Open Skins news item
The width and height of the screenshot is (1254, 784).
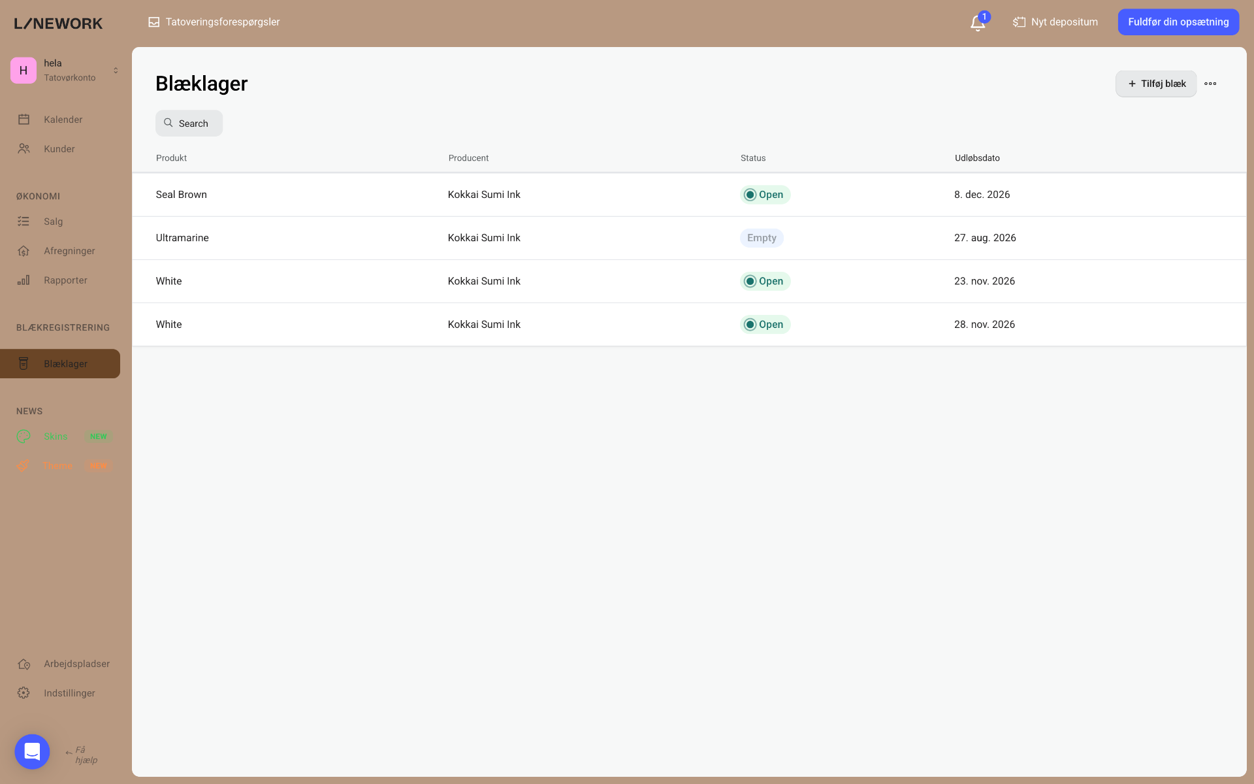tap(60, 436)
